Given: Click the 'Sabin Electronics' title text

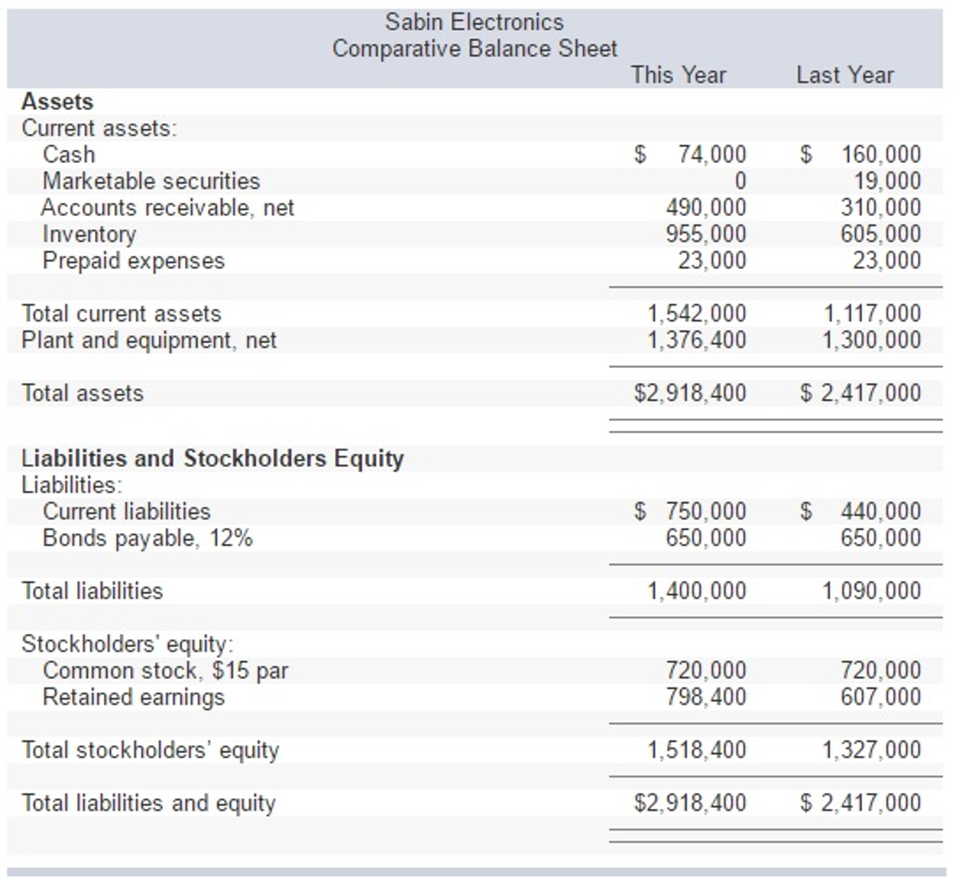Looking at the screenshot, I should tap(475, 23).
